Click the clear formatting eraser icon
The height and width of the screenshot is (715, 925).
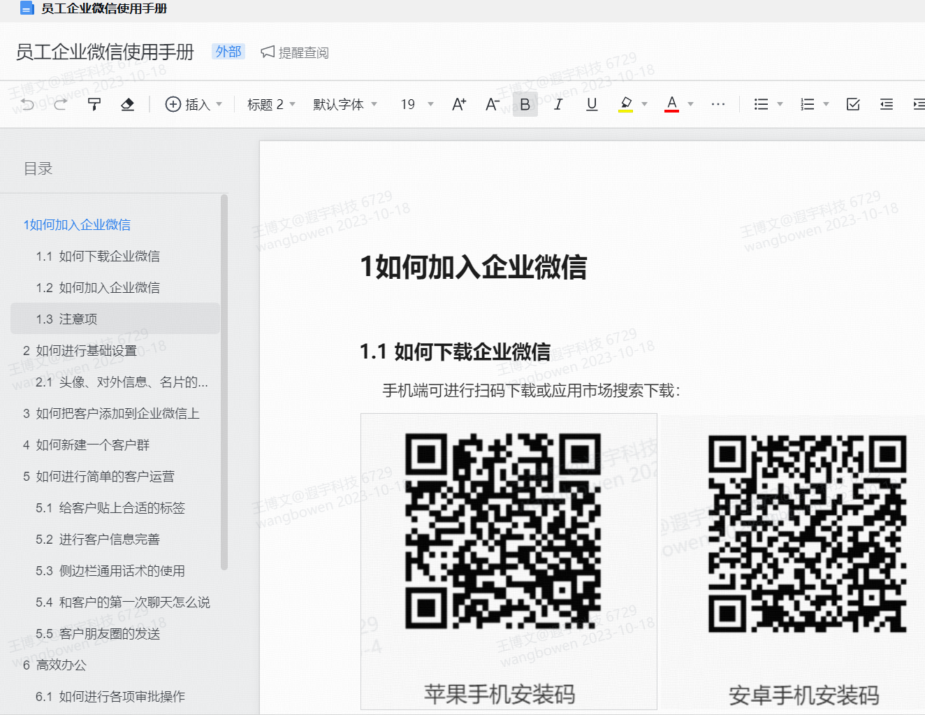pyautogui.click(x=127, y=104)
